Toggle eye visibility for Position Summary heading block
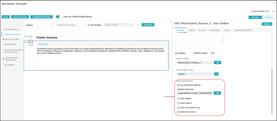Image resolution: width=277 pixels, height=121 pixels. (x=28, y=36)
